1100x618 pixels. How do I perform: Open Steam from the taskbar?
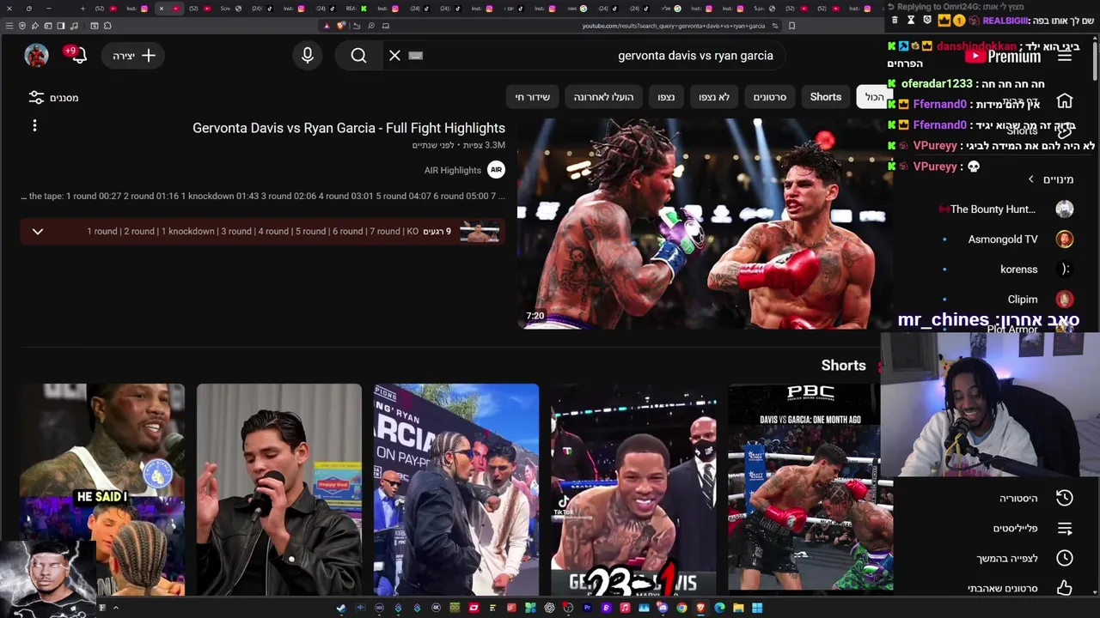[x=341, y=608]
